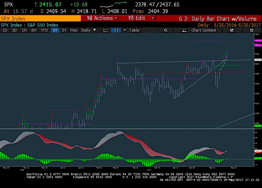Viewport: 262px width, 188px height.
Task: Click the SPX ticker in the header
Action: coord(9,5)
